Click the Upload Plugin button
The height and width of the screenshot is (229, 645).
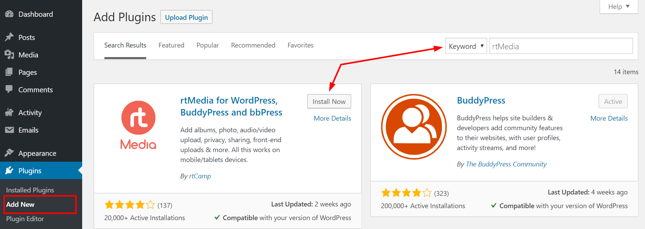(x=186, y=17)
